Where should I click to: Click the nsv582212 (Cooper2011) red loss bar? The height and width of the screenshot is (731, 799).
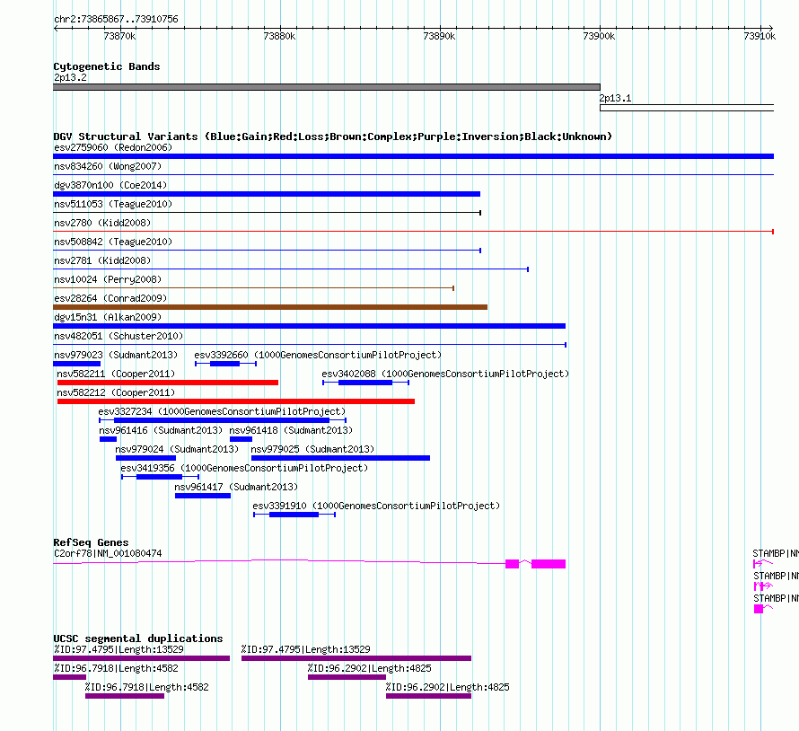point(236,401)
